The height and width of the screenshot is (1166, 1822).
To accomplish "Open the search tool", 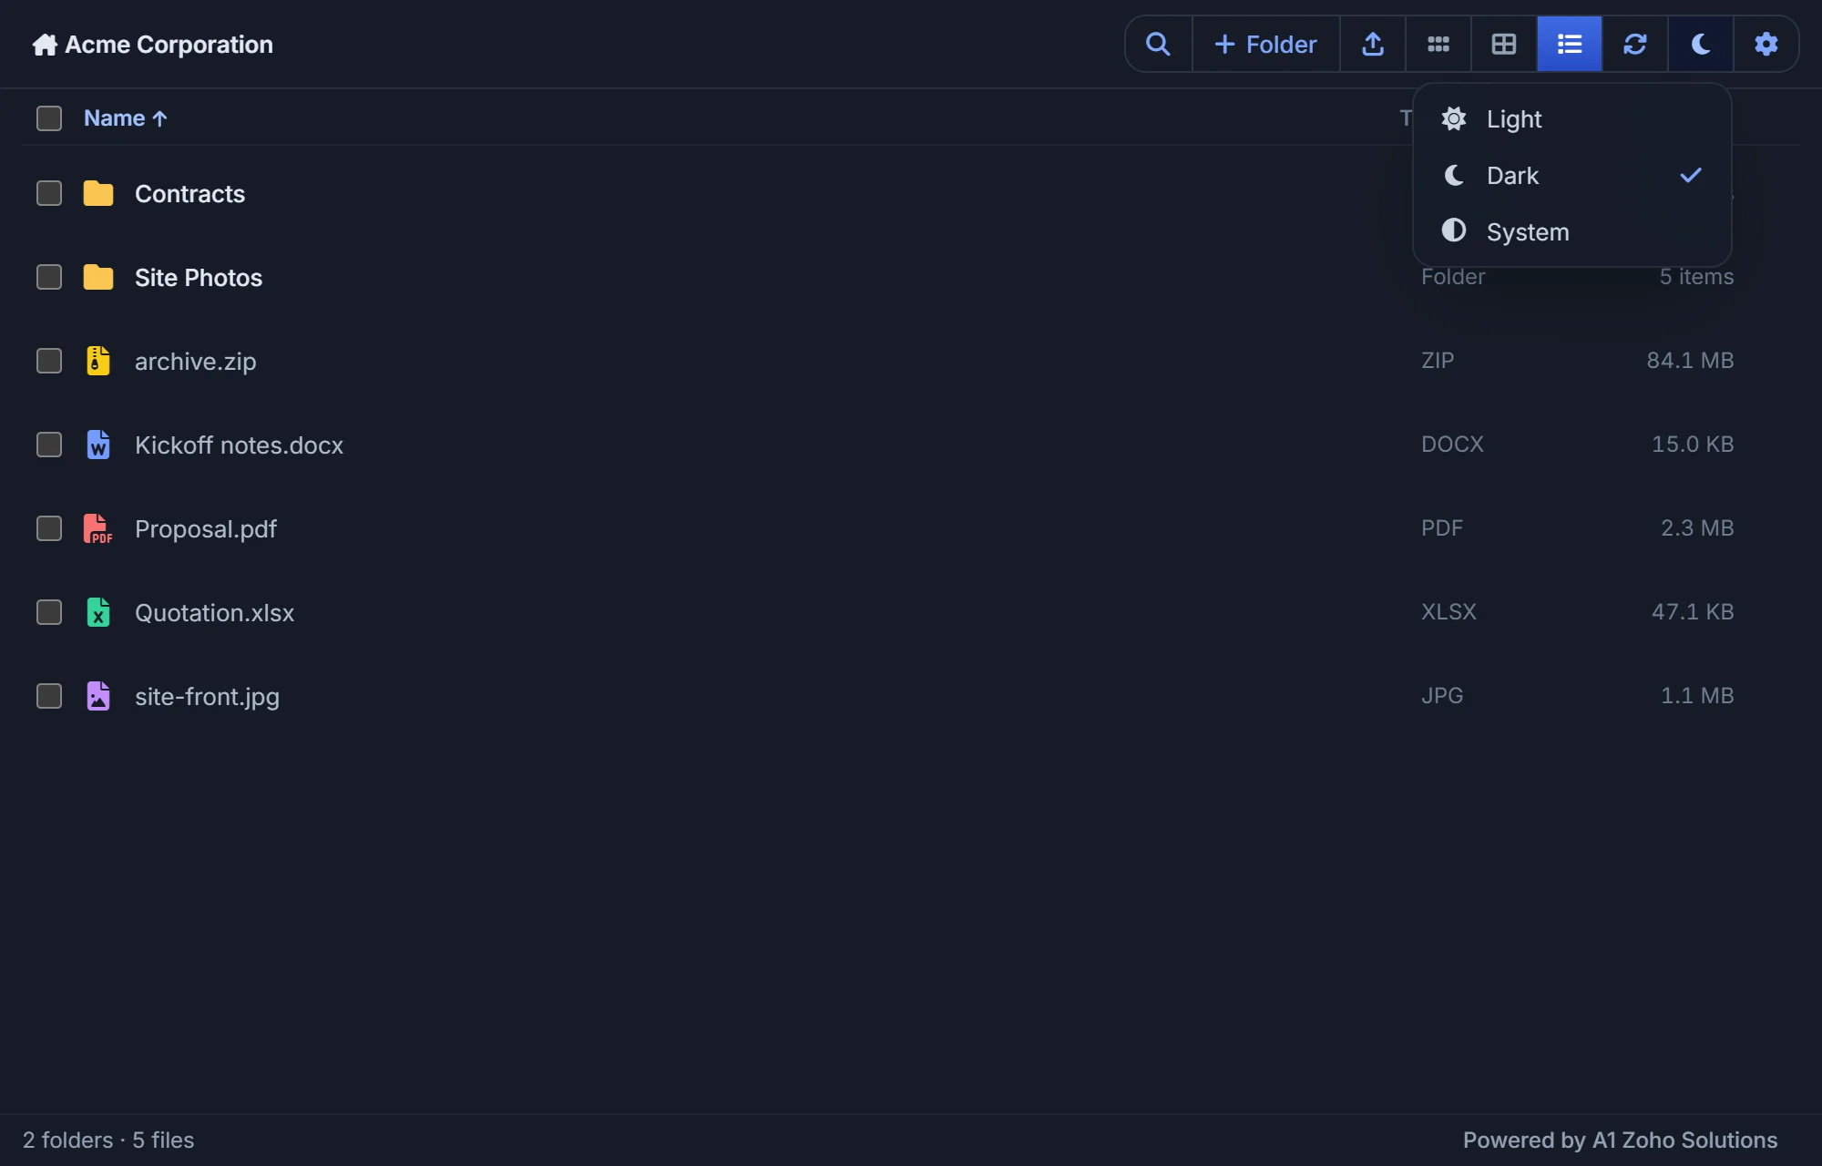I will tap(1158, 44).
